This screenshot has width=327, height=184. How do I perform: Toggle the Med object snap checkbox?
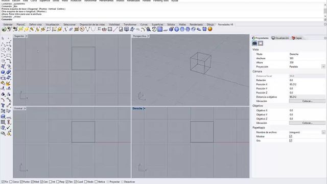pos(32,182)
